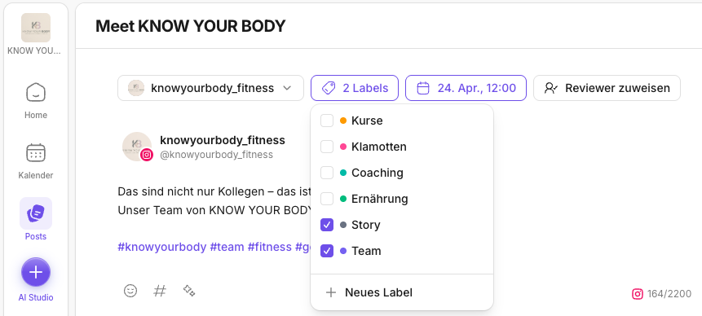Open the hashtag suggestions icon
Image resolution: width=702 pixels, height=316 pixels.
[160, 291]
